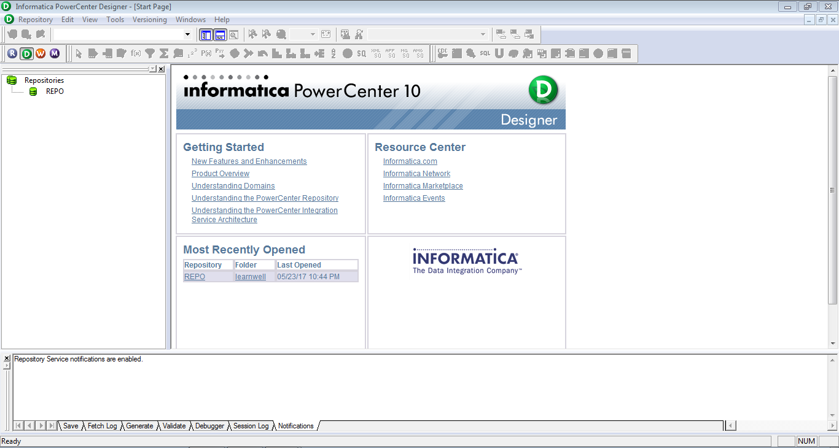
Task: Click the Start Page vertical scrollbar down arrow
Action: (833, 344)
